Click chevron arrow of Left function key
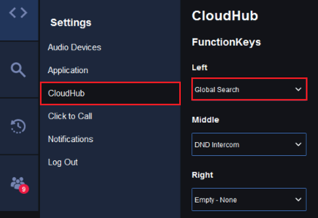The width and height of the screenshot is (318, 218). click(x=298, y=89)
